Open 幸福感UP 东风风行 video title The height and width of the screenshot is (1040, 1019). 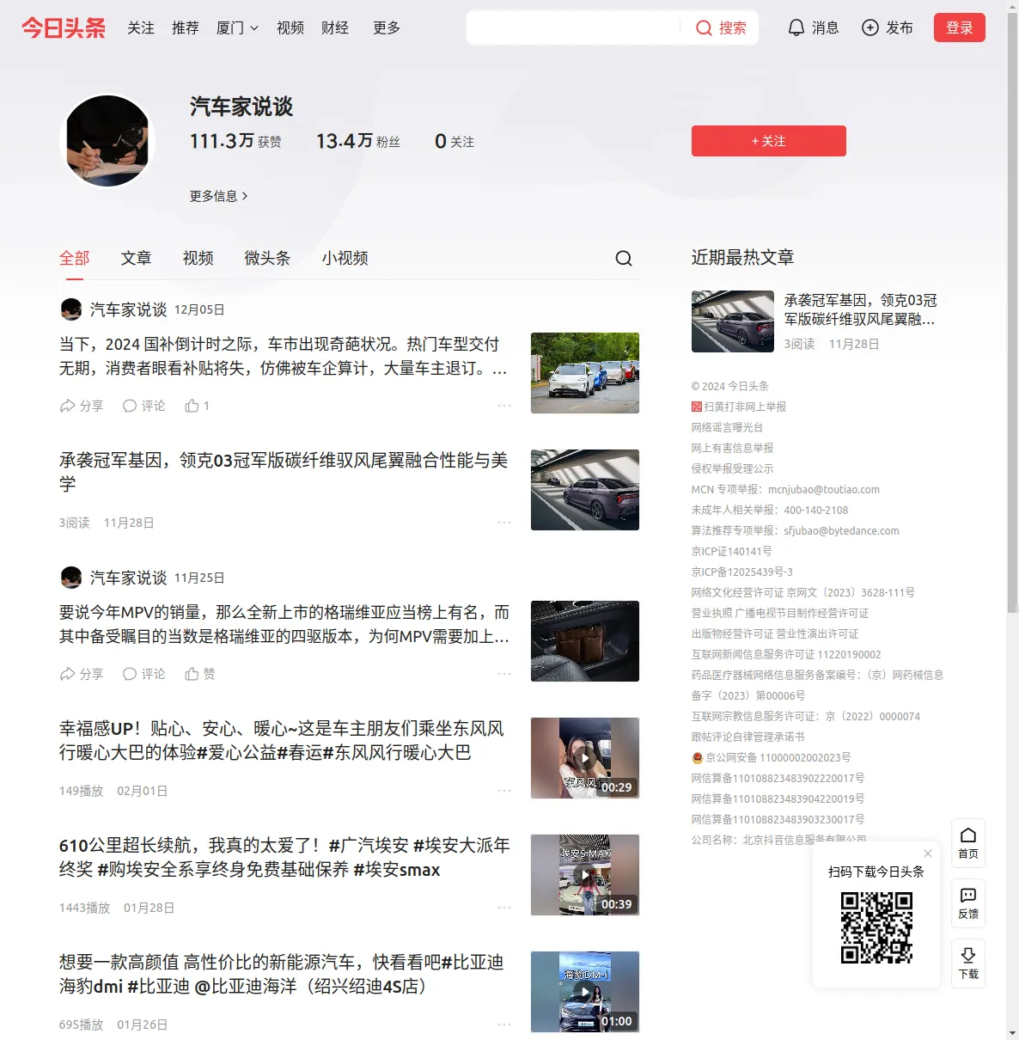pos(282,740)
